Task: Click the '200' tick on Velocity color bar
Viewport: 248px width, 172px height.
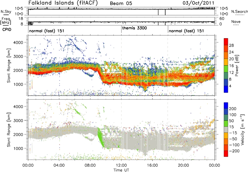Action: coord(233,109)
